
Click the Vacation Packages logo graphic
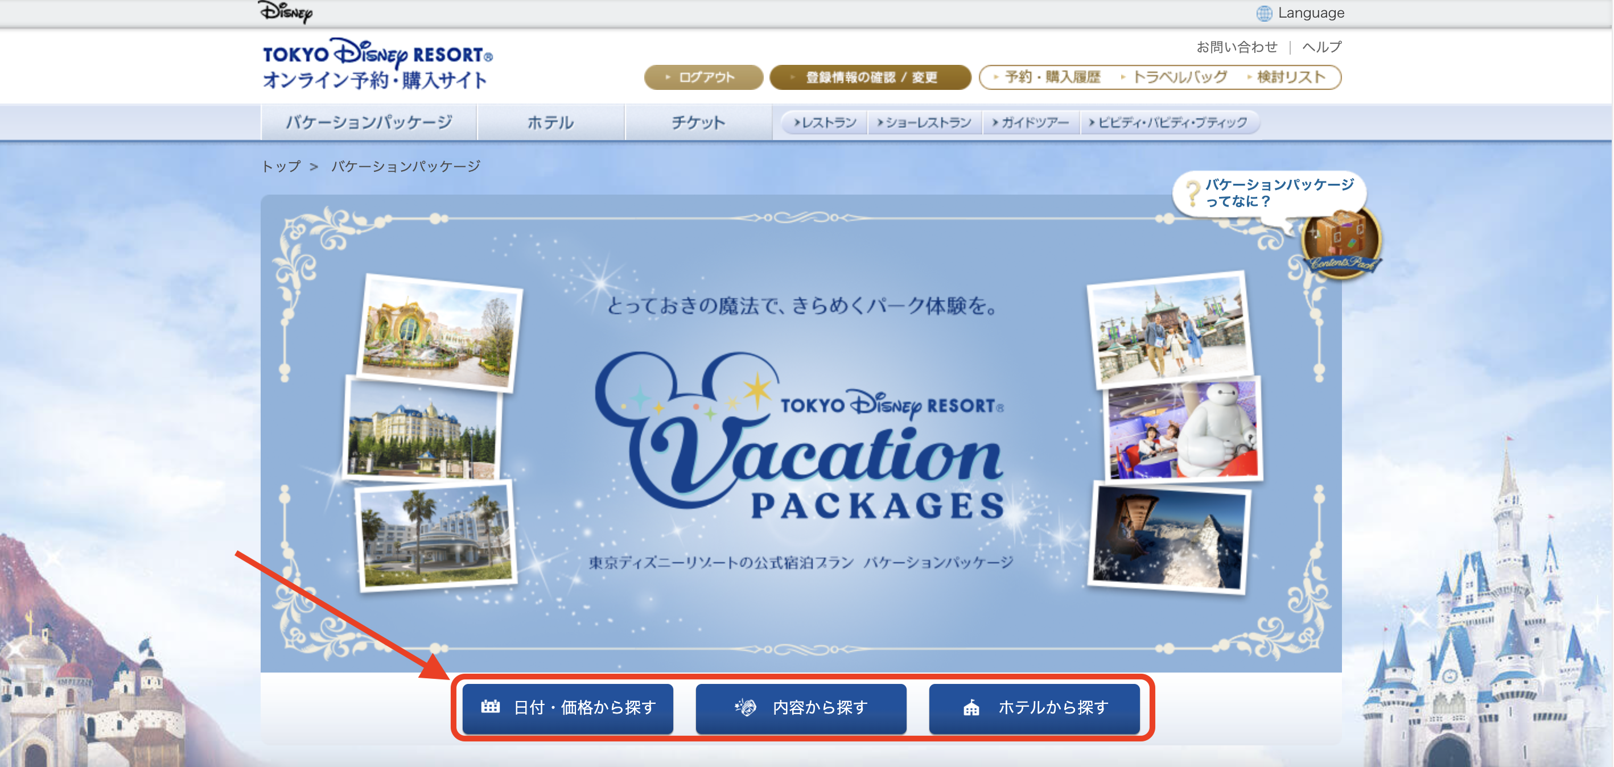[x=800, y=436]
